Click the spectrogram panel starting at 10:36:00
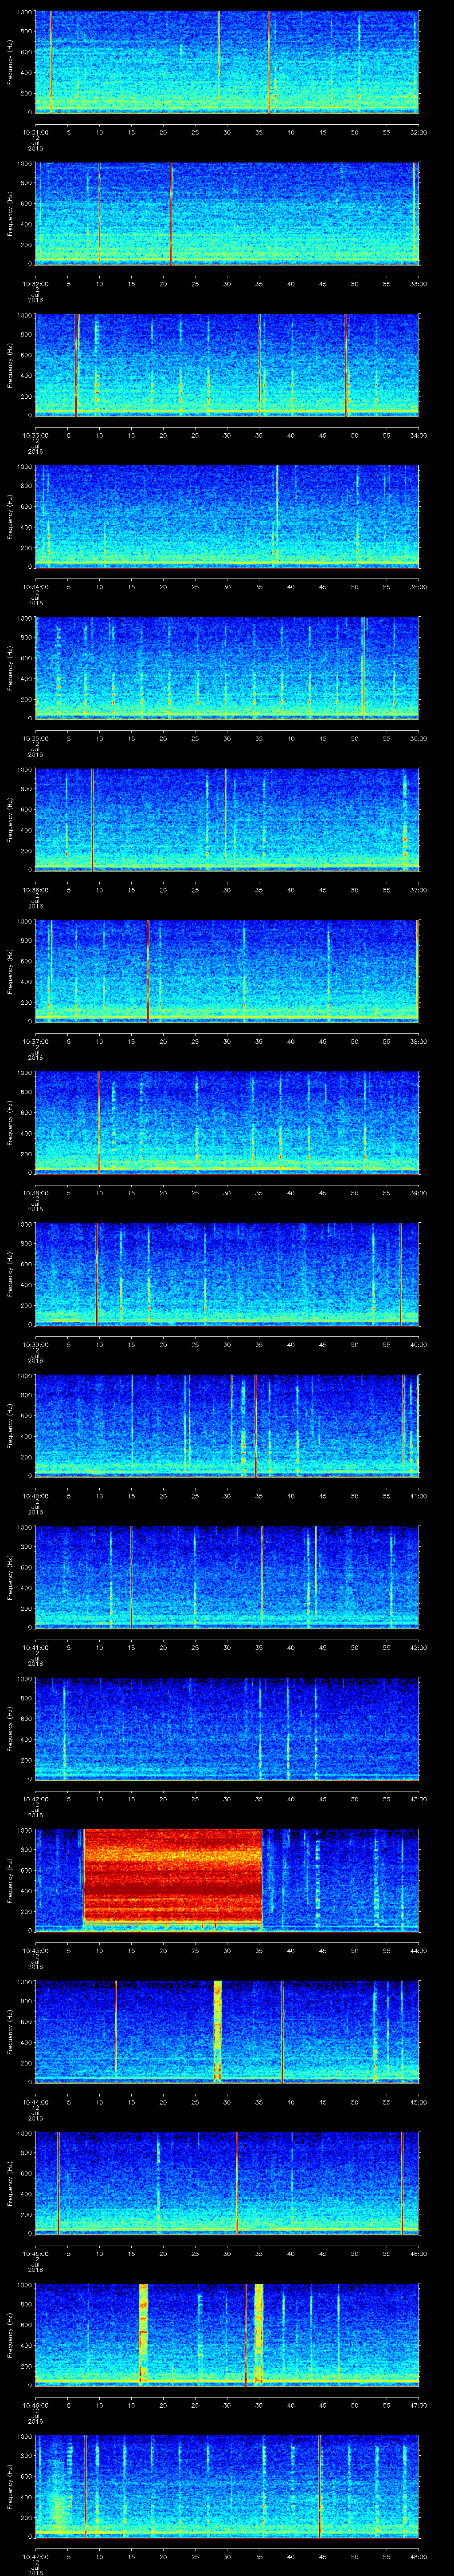The image size is (454, 2576). point(227,820)
